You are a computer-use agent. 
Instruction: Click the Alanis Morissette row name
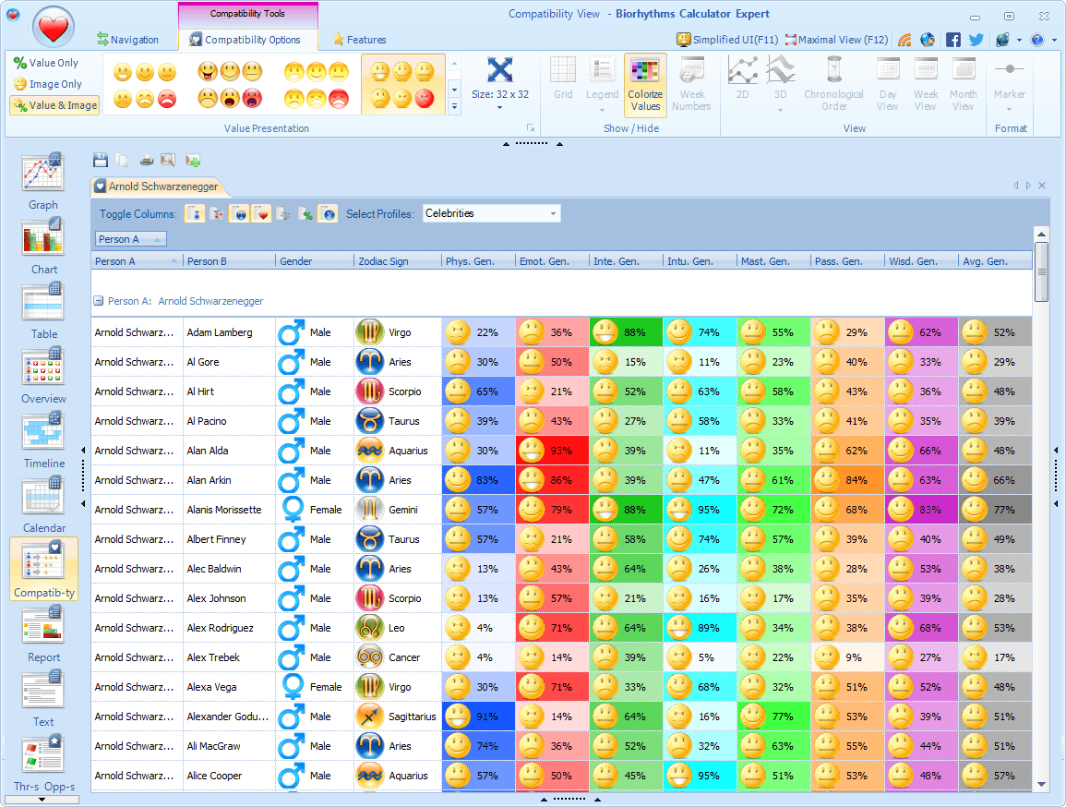pyautogui.click(x=224, y=510)
